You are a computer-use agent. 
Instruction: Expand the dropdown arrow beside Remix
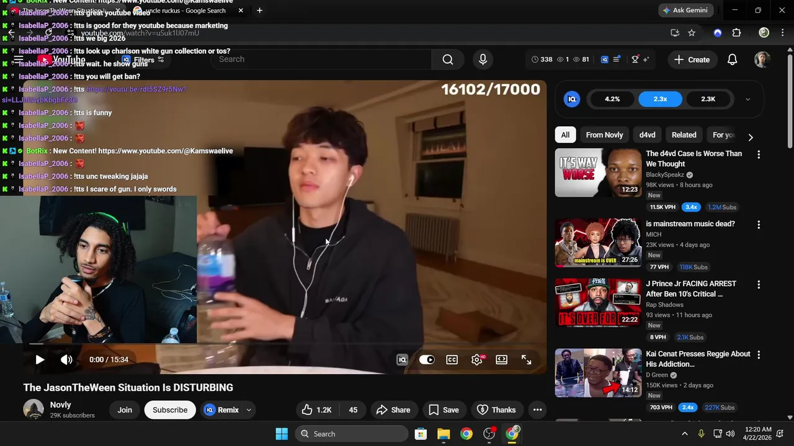[249, 409]
